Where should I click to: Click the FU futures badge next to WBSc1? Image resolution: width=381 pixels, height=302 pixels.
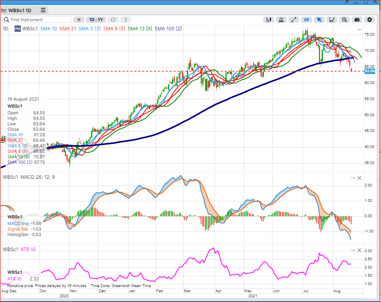(x=18, y=29)
